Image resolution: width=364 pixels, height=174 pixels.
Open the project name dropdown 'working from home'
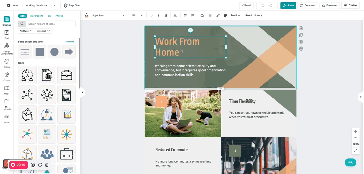point(41,5)
